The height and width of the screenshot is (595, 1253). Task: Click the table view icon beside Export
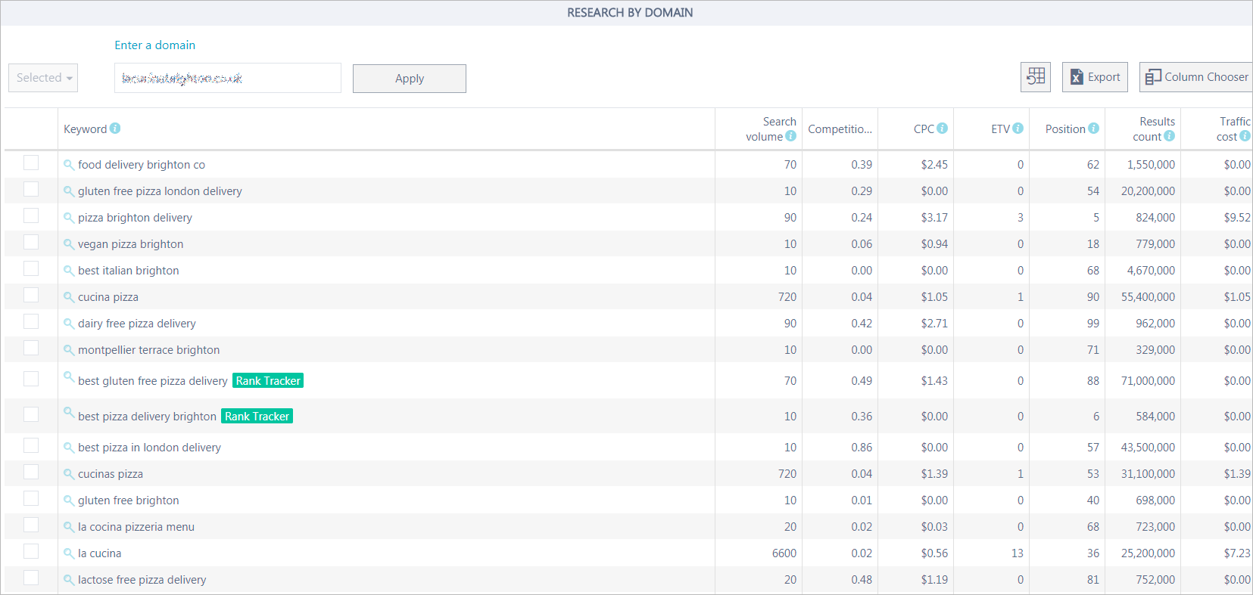click(x=1035, y=77)
